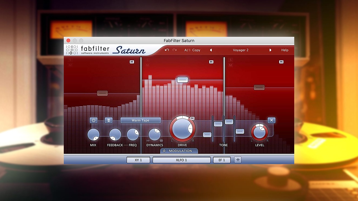Image resolution: width=358 pixels, height=201 pixels.
Task: Solo the low band with its S button
Action: 70,60
